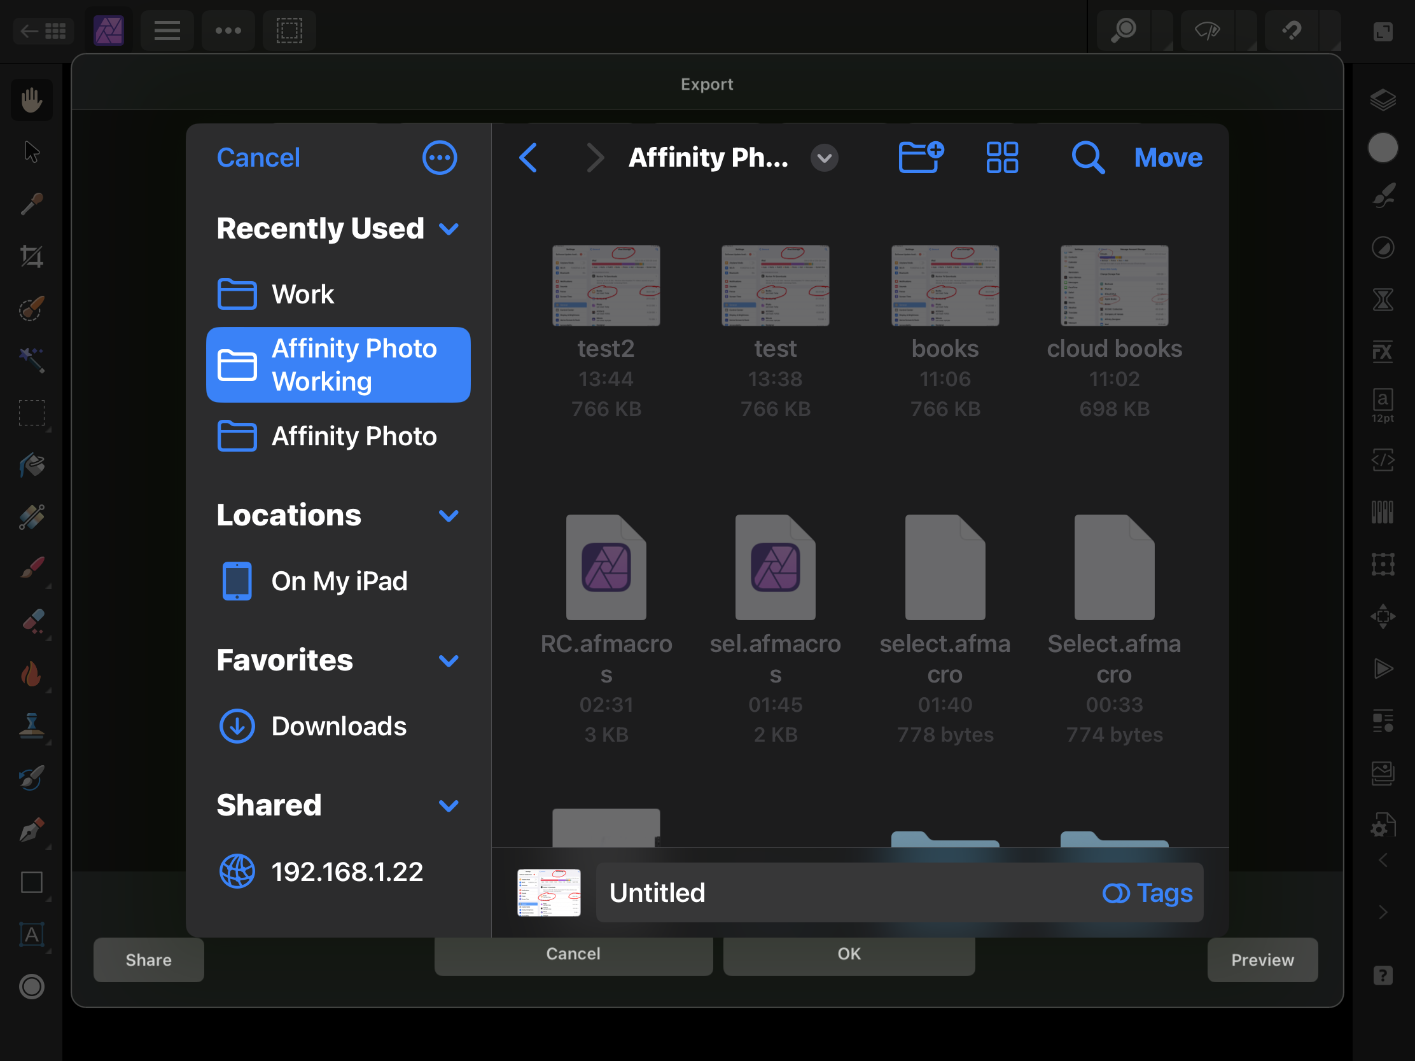The height and width of the screenshot is (1061, 1415).
Task: Click OK in the Export dialog
Action: (849, 954)
